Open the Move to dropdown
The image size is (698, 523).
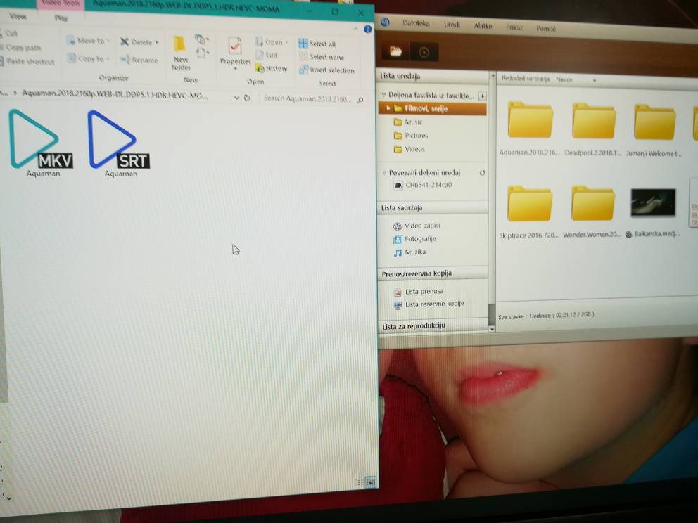click(x=90, y=41)
